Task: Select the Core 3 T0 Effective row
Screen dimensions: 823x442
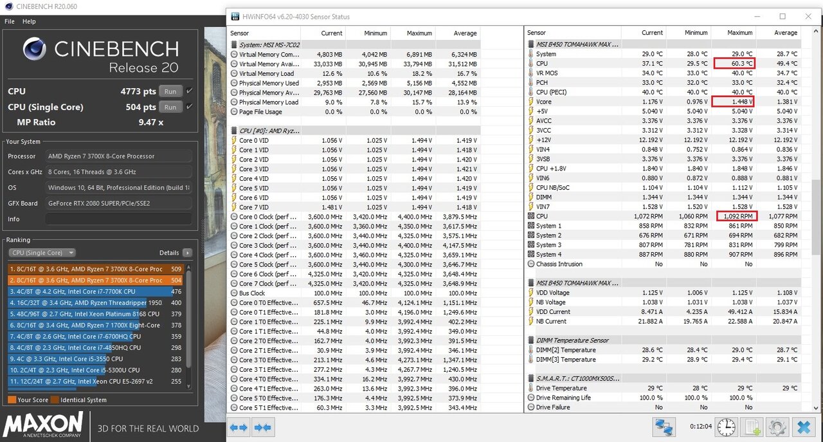Action: [x=354, y=360]
